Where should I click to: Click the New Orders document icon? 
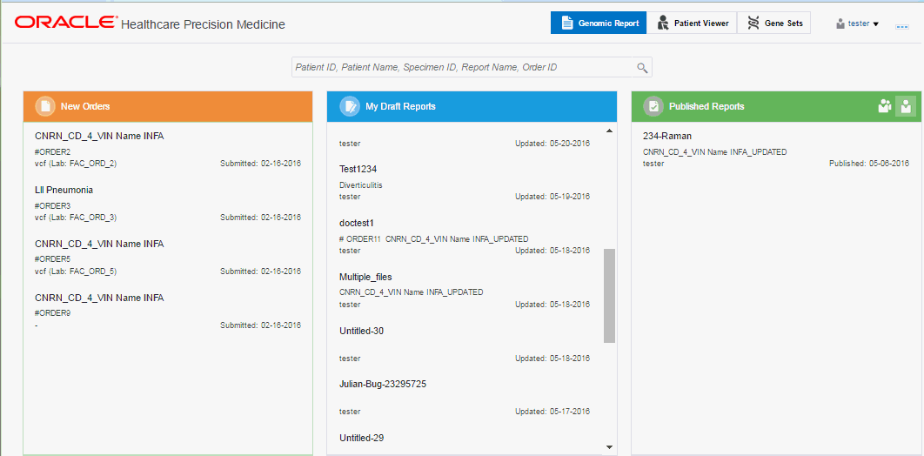[45, 106]
